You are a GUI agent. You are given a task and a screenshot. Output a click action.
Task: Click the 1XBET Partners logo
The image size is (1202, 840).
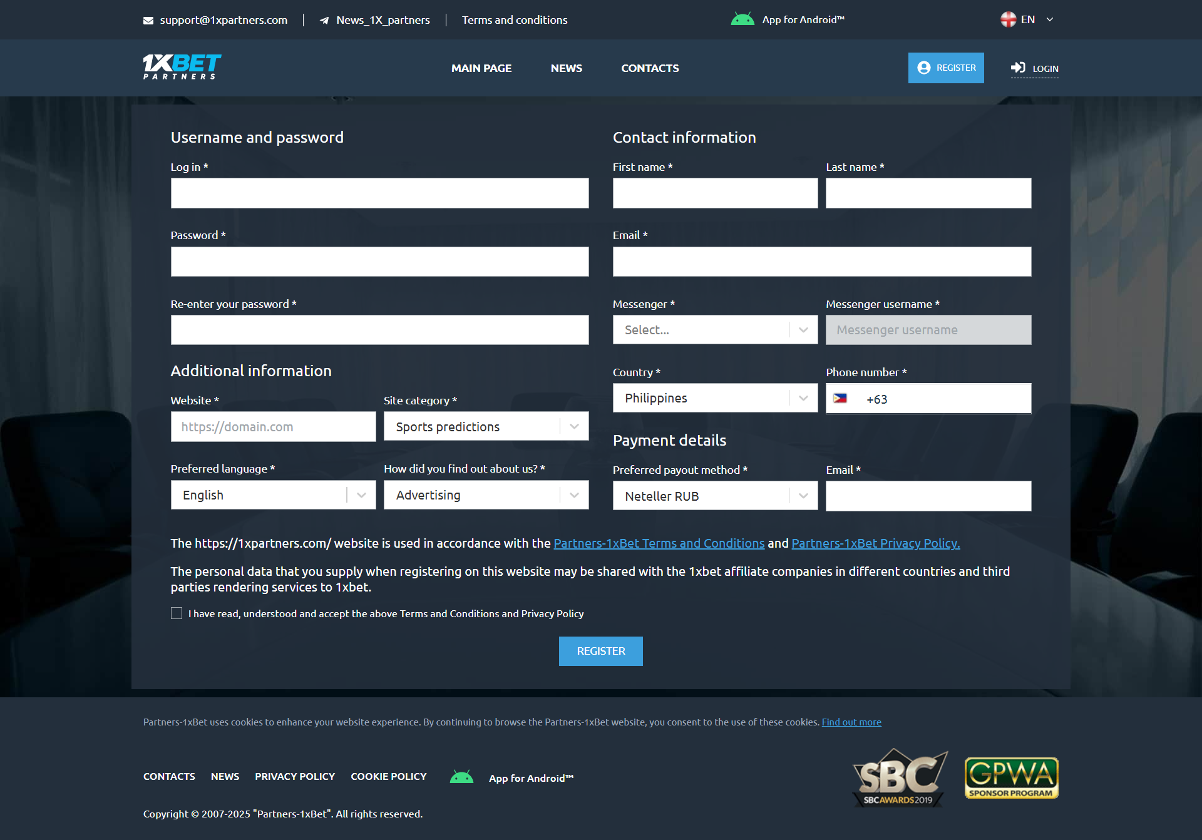click(182, 67)
